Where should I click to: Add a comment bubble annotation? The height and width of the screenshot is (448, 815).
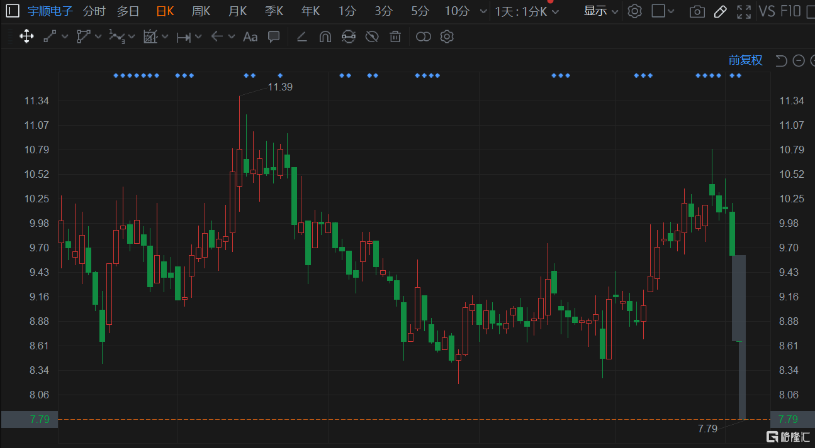(x=274, y=36)
